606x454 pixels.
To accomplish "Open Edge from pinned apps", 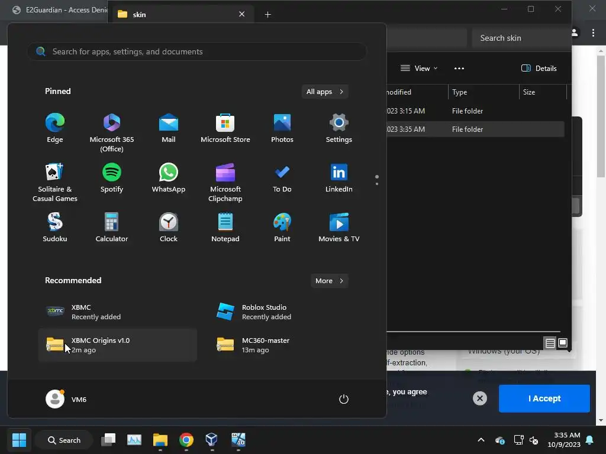I will click(x=55, y=128).
